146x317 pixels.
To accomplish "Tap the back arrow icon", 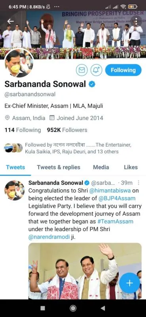I will [11, 21].
